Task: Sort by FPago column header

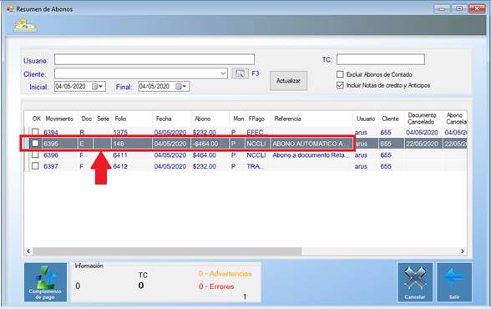Action: click(256, 119)
